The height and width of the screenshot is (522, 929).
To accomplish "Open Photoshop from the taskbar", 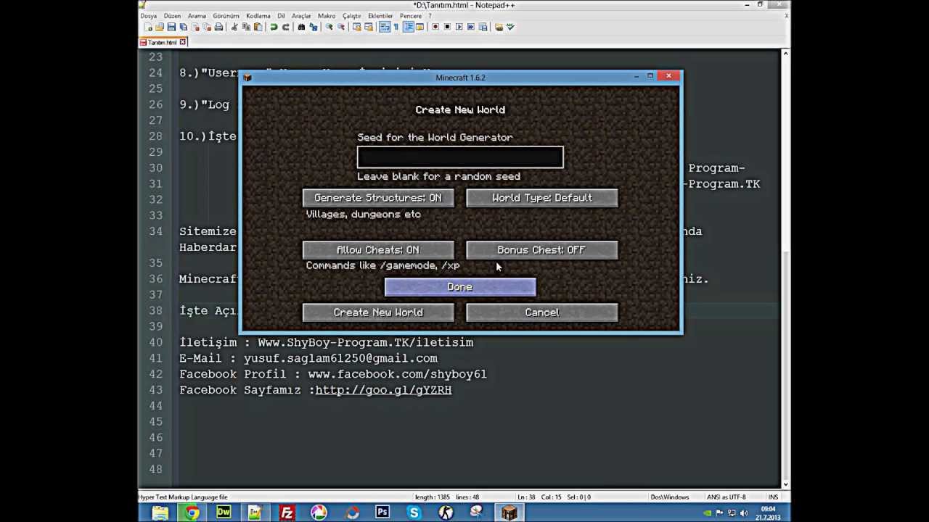I will coord(382,513).
